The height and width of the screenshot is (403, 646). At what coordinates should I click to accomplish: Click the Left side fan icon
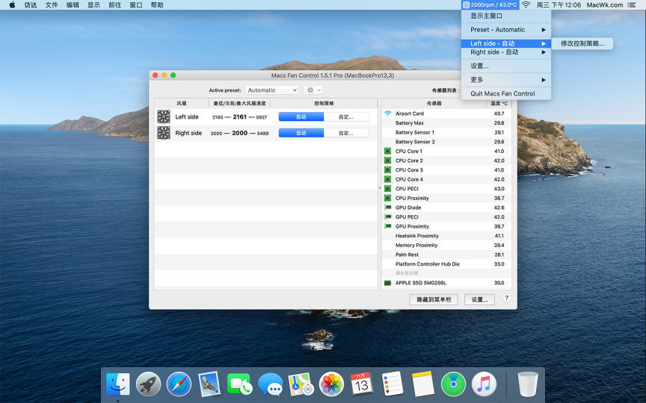coord(164,116)
